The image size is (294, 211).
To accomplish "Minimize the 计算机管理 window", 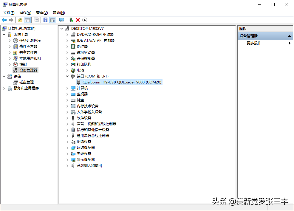I will [x=260, y=4].
